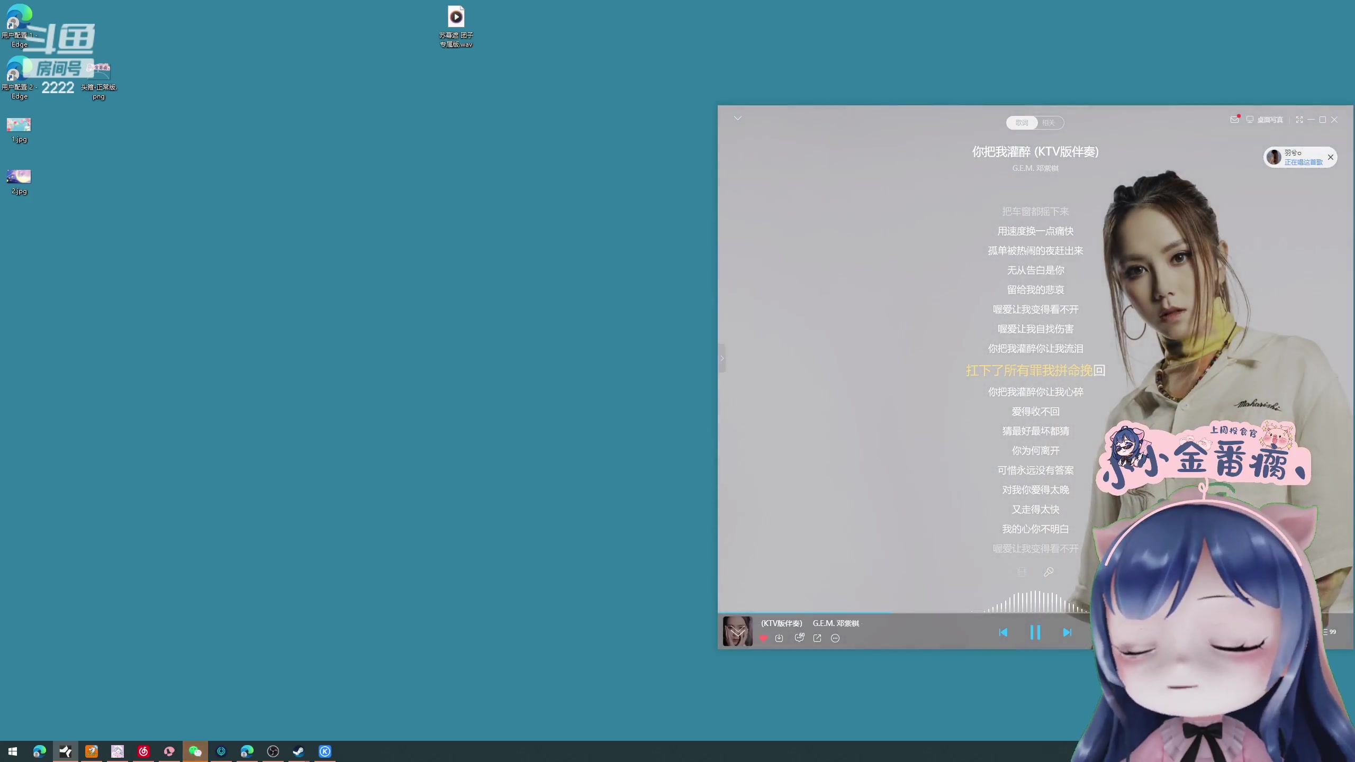The width and height of the screenshot is (1355, 762).
Task: Click the microphone sing icon
Action: click(x=1049, y=572)
